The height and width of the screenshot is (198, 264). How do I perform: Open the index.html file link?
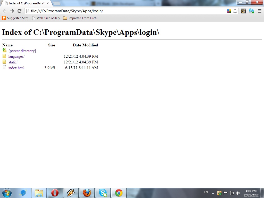pyautogui.click(x=16, y=68)
